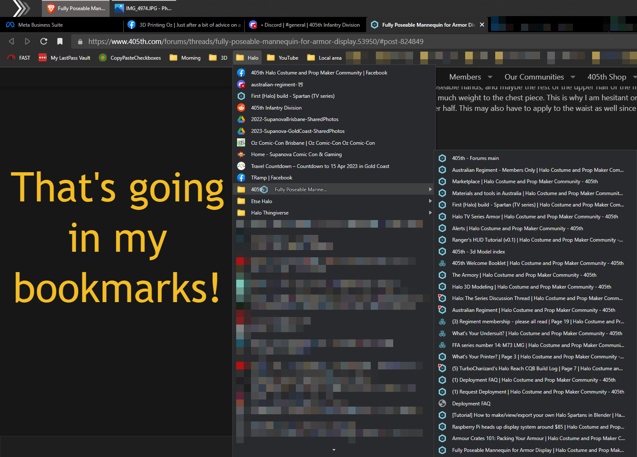Go forward with the browser forward arrow
Viewport: 637px width, 457px height.
pyautogui.click(x=28, y=41)
